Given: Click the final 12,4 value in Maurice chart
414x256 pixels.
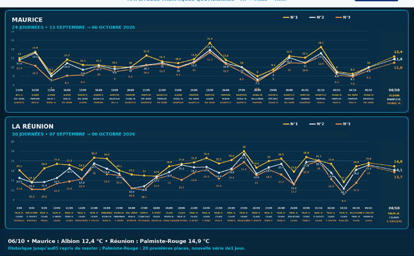Looking at the screenshot, I should [398, 52].
